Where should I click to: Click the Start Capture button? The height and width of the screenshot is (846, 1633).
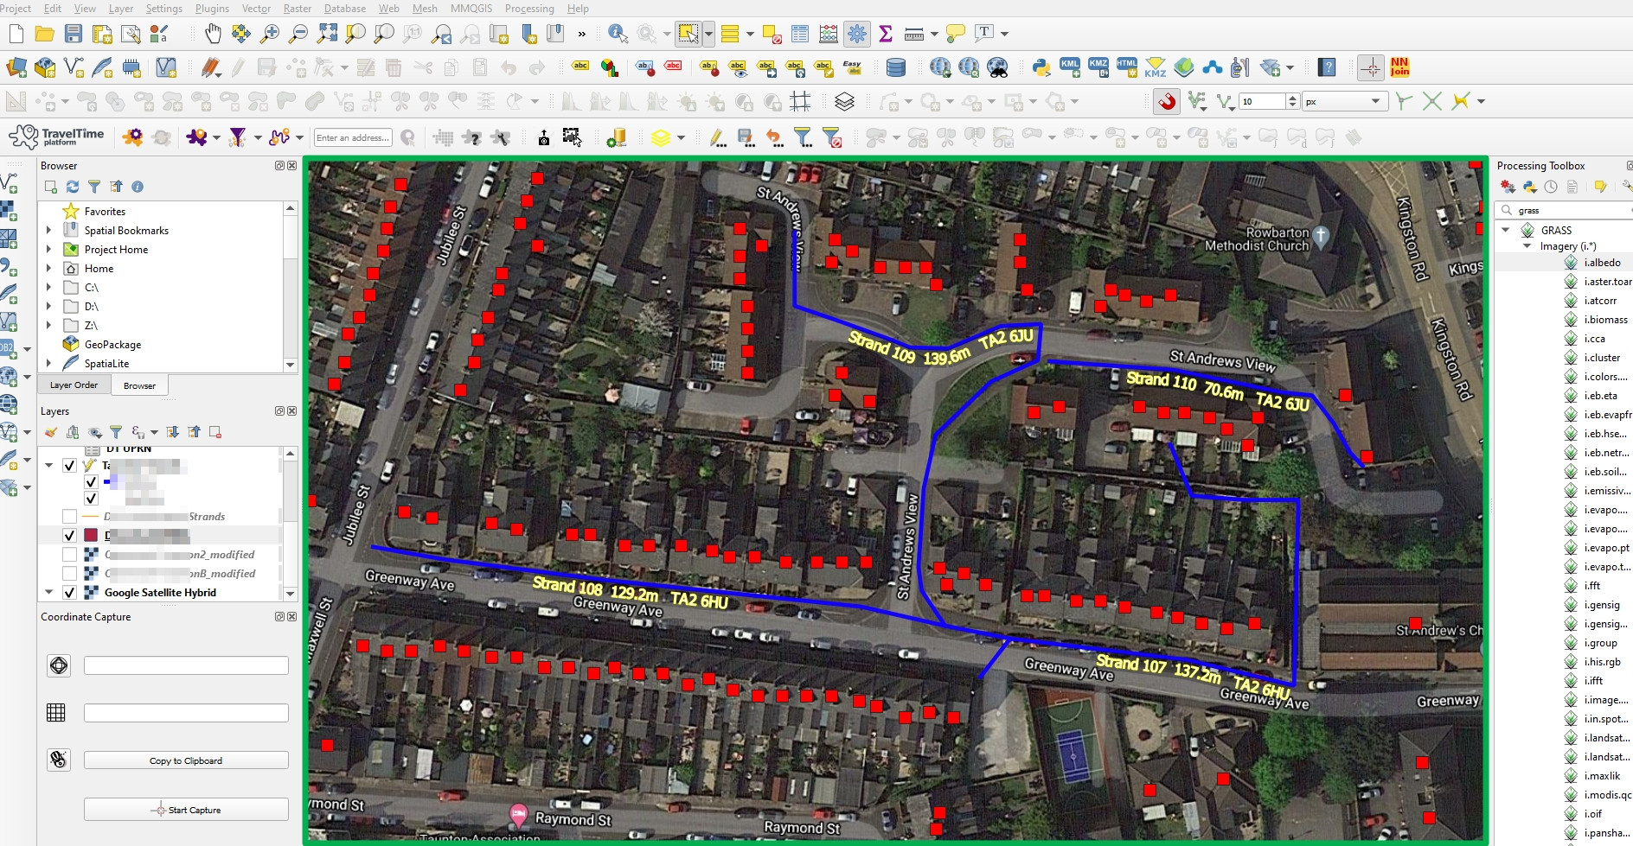186,810
